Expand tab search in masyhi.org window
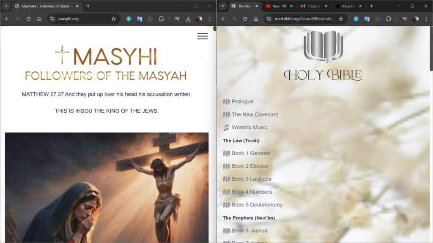433x243 pixels. click(6, 6)
